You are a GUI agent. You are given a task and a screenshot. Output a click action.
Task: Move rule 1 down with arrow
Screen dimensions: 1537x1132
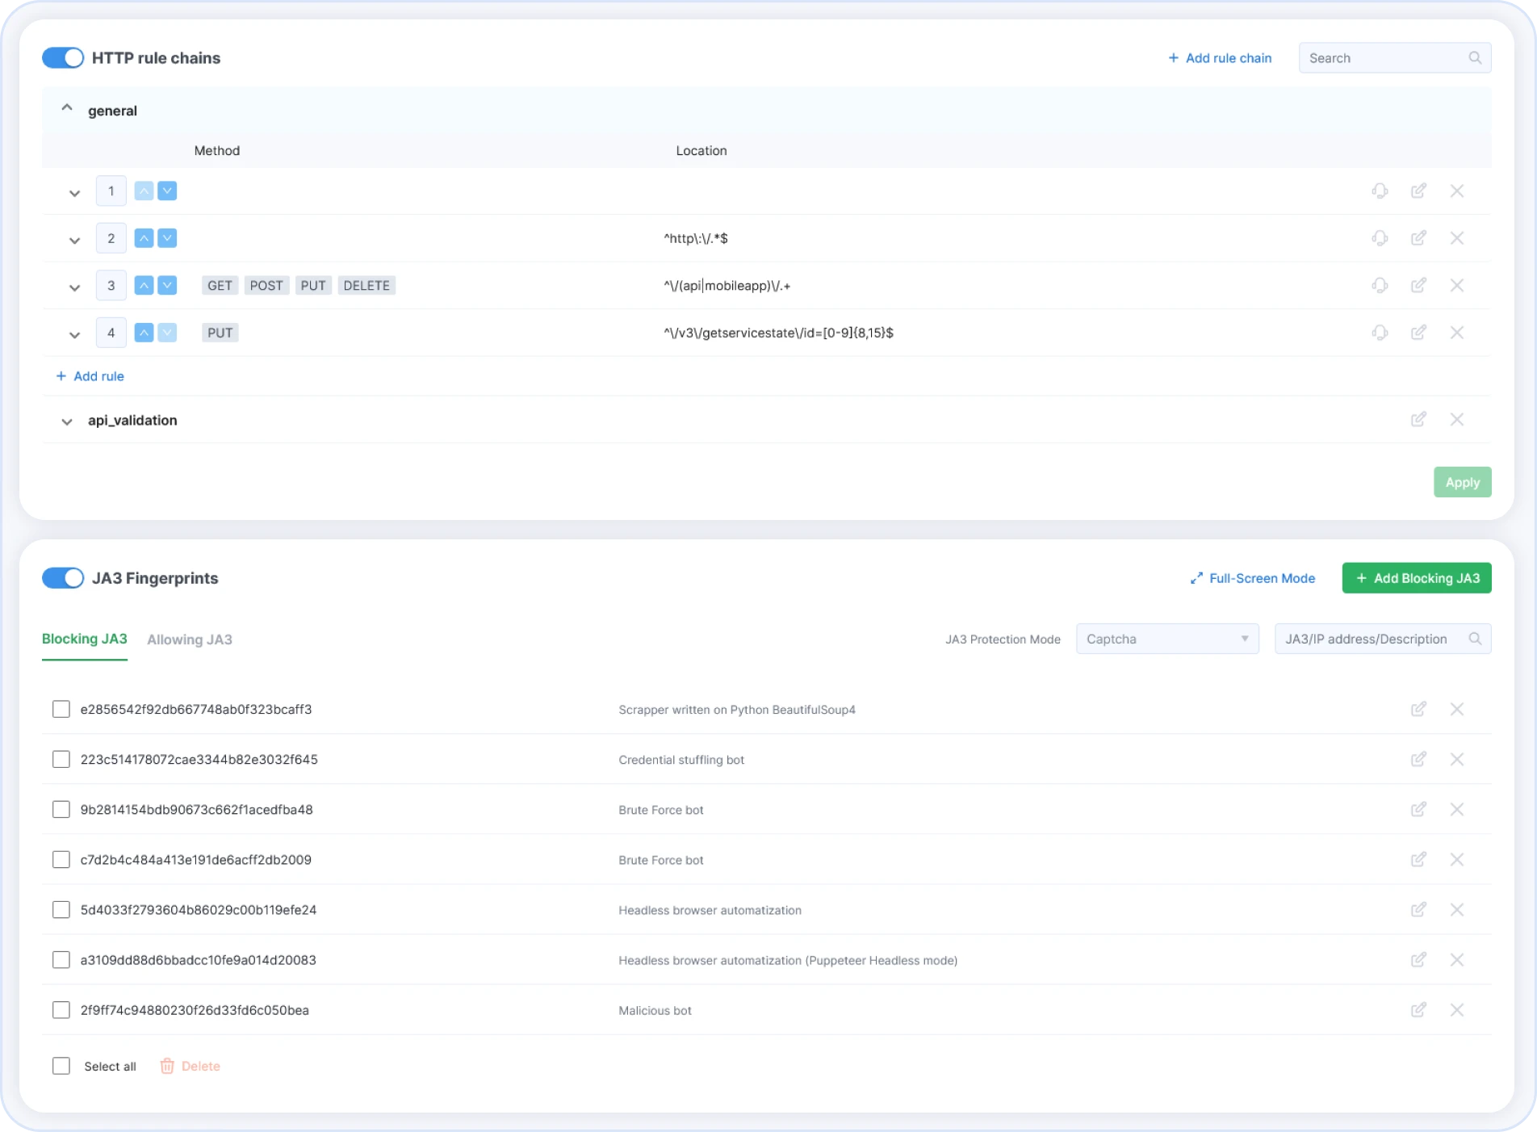(167, 191)
